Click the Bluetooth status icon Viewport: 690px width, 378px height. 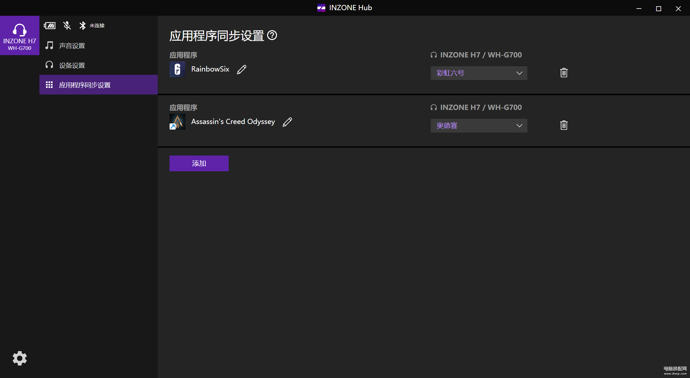click(82, 26)
